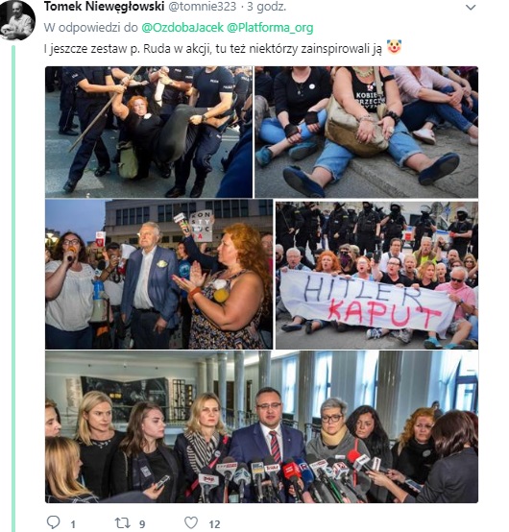Click the reply count number 1

click(73, 524)
